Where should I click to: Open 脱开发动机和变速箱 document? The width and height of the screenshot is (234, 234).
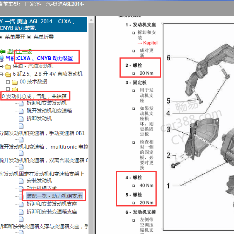(x=49, y=111)
